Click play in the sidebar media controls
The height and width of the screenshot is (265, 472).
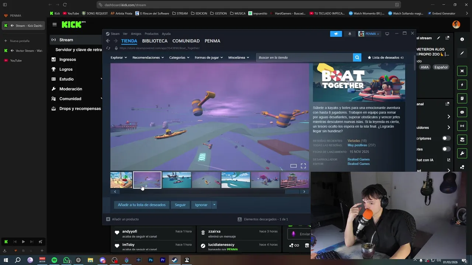click(x=23, y=242)
